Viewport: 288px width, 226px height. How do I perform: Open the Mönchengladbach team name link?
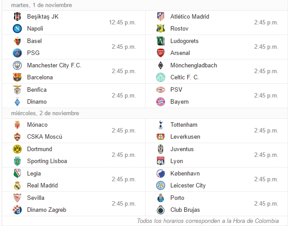tap(193, 65)
